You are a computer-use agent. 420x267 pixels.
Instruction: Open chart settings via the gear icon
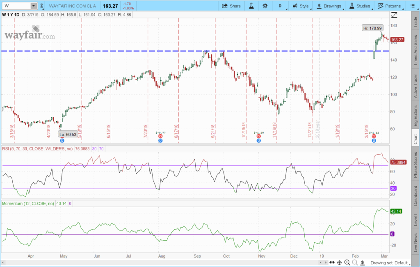click(265, 6)
